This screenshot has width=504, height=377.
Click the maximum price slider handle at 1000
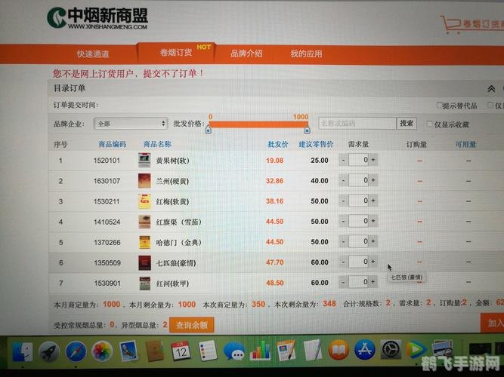tap(307, 130)
